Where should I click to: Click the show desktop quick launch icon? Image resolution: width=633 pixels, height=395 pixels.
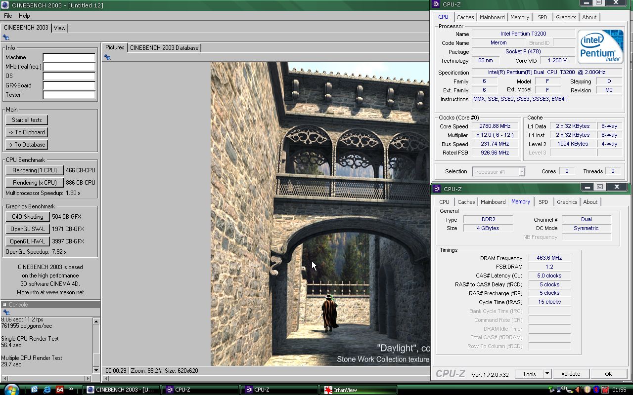coord(35,390)
